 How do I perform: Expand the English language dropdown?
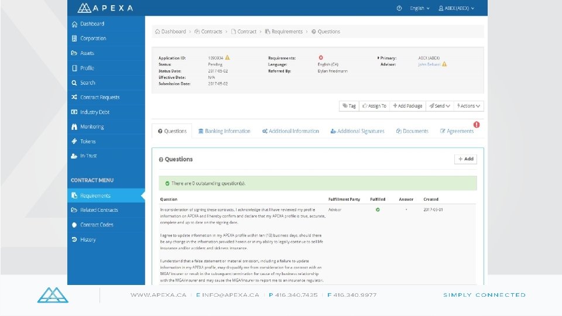coord(419,8)
